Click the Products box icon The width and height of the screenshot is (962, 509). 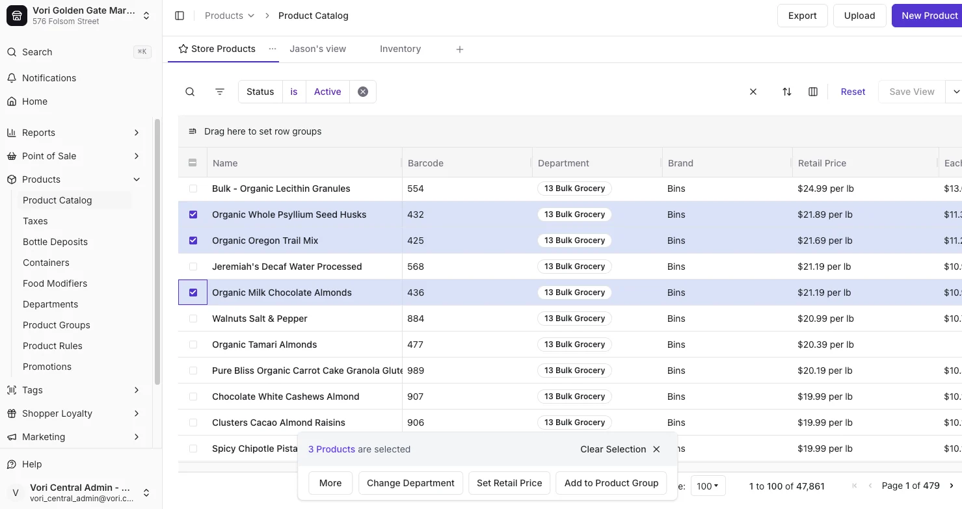point(12,179)
